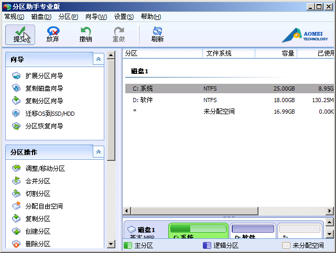Click the blue 逻辑分区 legend swatch

[x=207, y=245]
